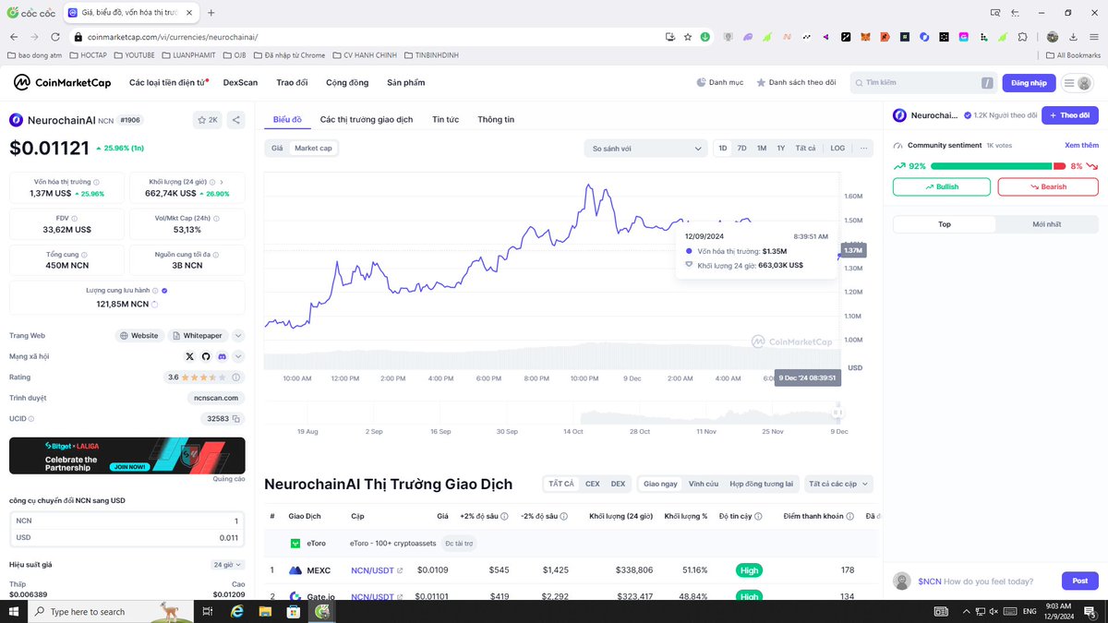The image size is (1108, 623).
Task: Vote Bullish on community sentiment
Action: (x=942, y=186)
